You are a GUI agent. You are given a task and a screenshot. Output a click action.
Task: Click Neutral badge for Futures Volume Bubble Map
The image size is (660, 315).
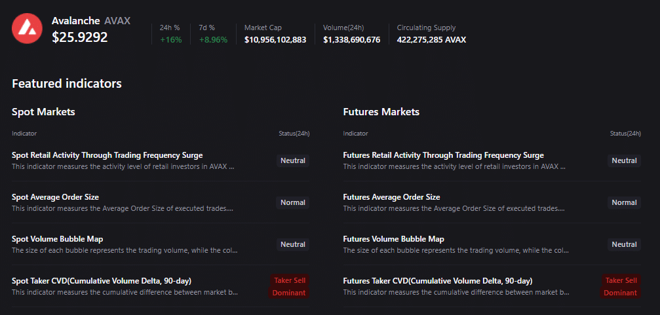pyautogui.click(x=624, y=244)
